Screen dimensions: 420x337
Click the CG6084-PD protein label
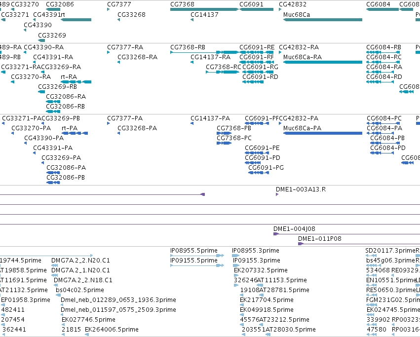coord(388,148)
